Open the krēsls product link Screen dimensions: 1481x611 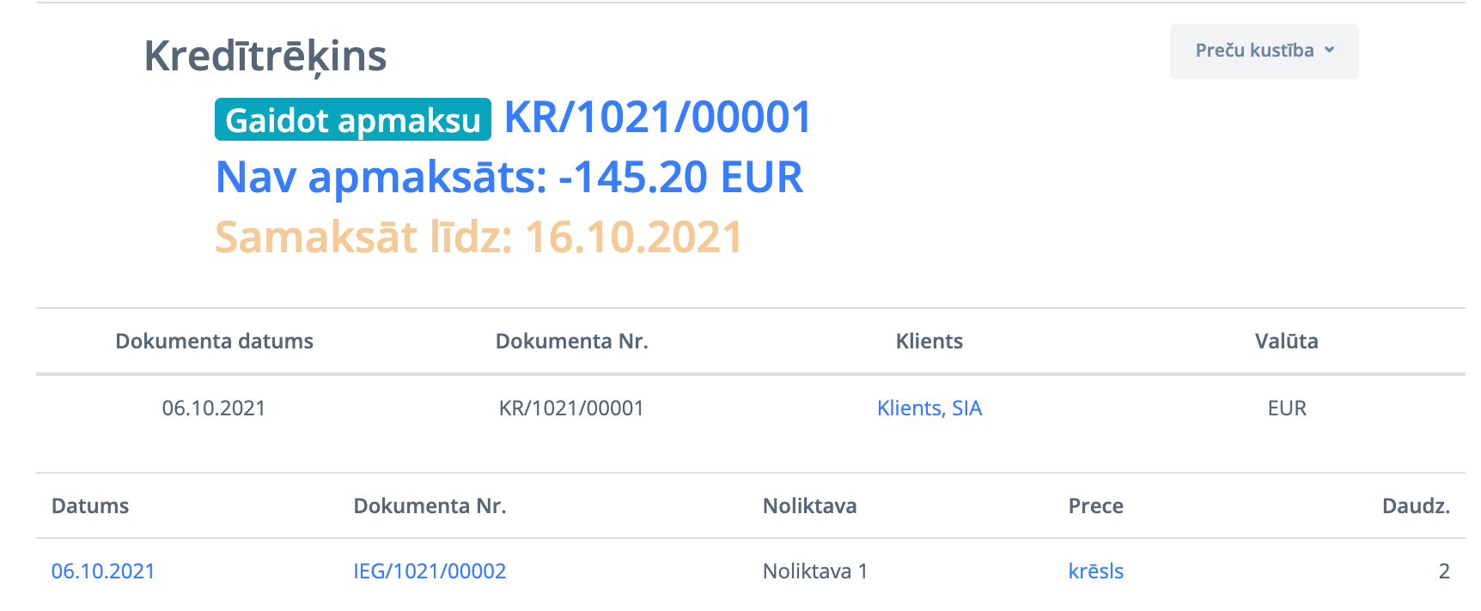point(1095,572)
